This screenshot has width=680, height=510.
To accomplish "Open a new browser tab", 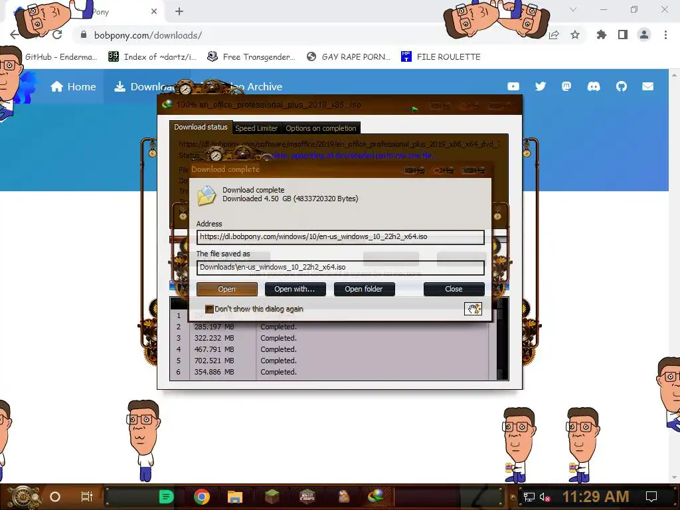I will (179, 12).
